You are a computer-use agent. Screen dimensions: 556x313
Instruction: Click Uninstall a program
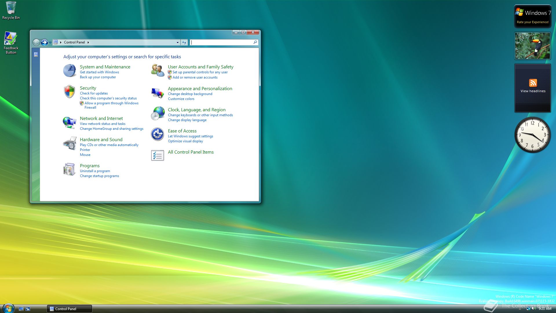coord(95,171)
